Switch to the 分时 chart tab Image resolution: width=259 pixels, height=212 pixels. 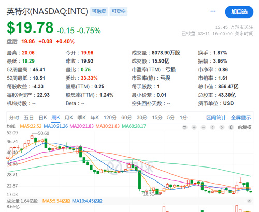point(14,118)
